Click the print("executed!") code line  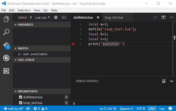(x=106, y=44)
